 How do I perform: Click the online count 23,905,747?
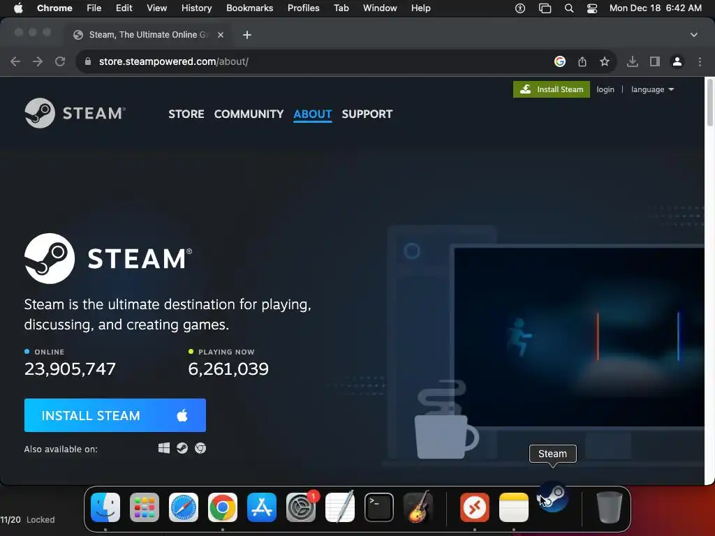(x=70, y=368)
